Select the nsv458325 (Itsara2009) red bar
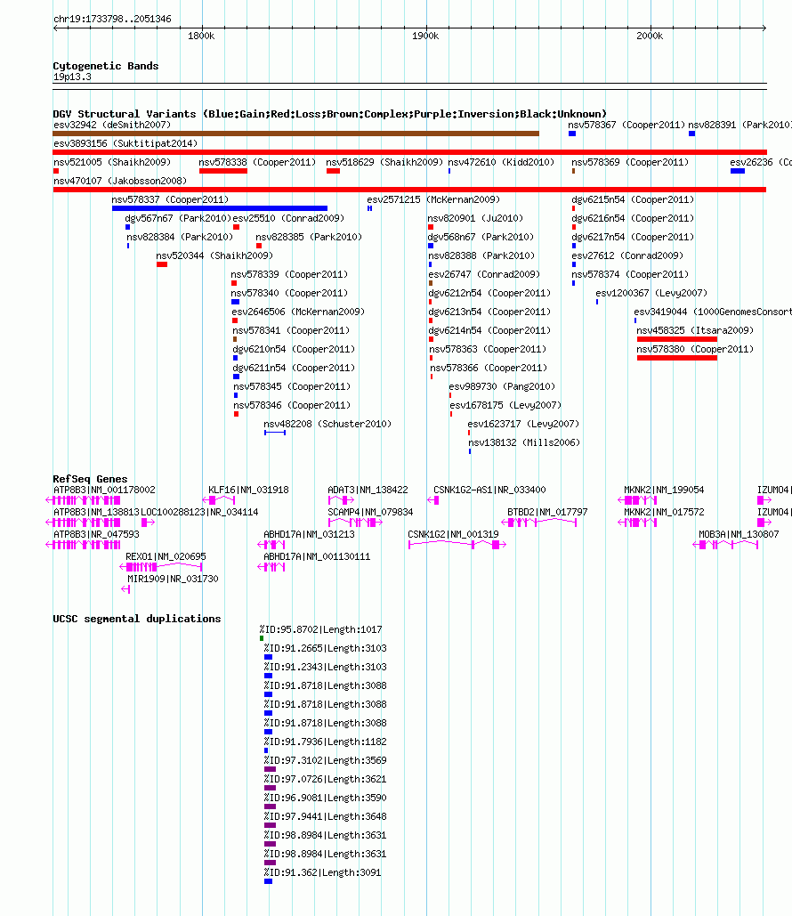792x916 pixels. pos(677,339)
